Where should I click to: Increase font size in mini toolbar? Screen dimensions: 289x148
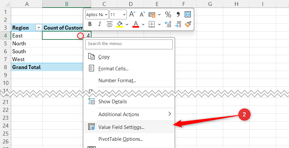pos(132,14)
